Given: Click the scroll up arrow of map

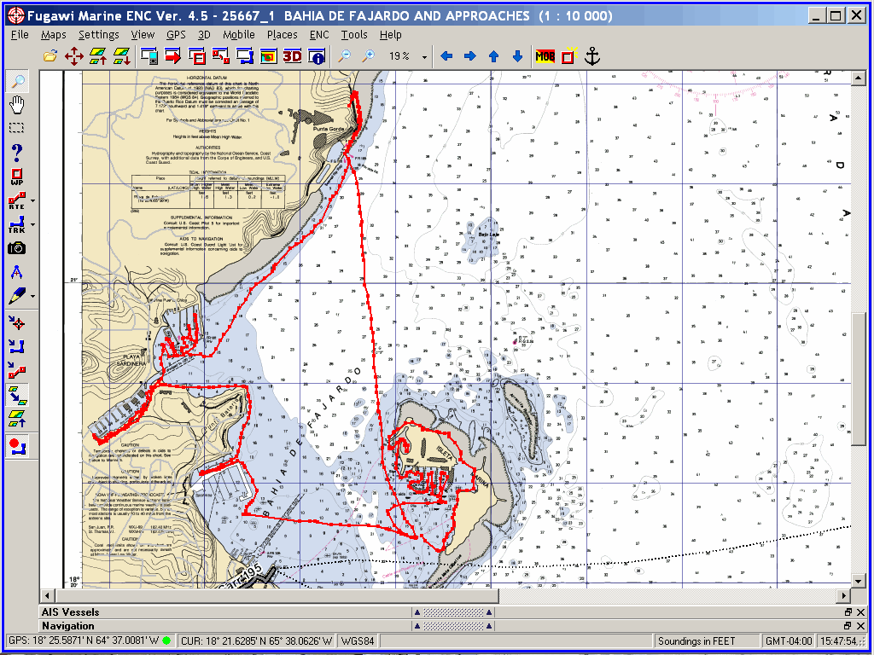Looking at the screenshot, I should (x=859, y=78).
